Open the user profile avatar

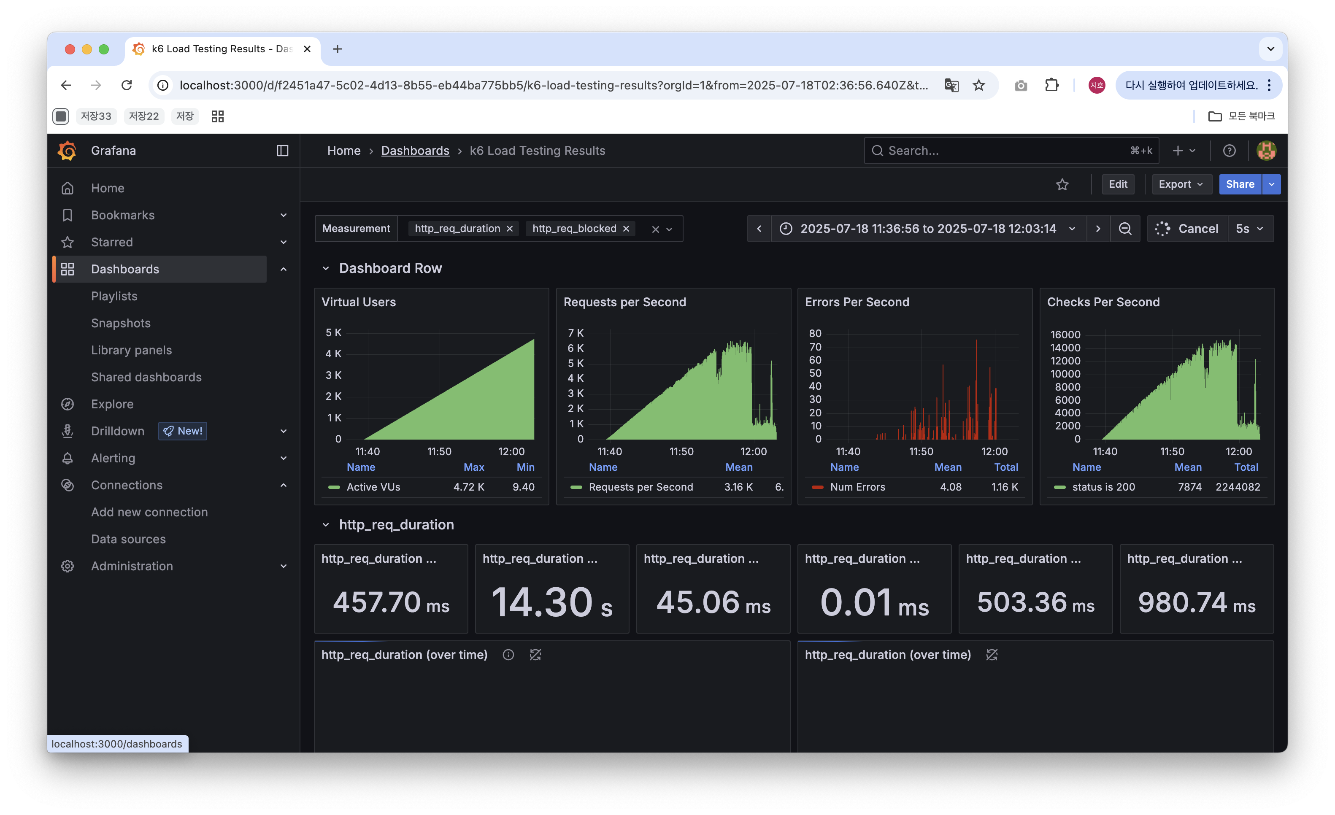(x=1266, y=151)
